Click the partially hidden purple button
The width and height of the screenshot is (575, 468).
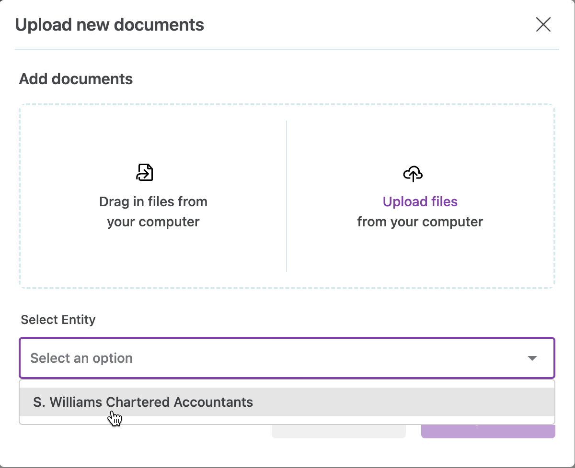pyautogui.click(x=488, y=432)
